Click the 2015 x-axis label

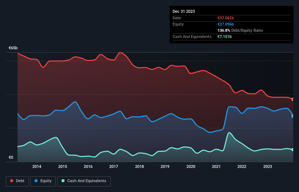(x=63, y=166)
